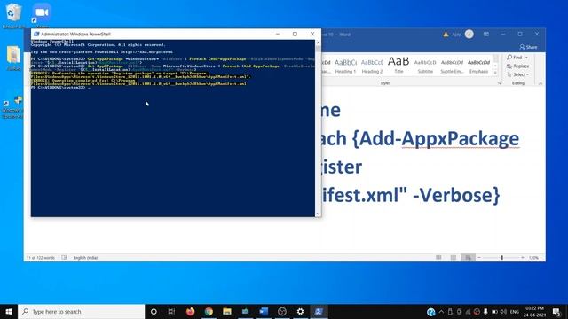Apply the Emphasis style
The width and height of the screenshot is (568, 319).
tap(478, 66)
